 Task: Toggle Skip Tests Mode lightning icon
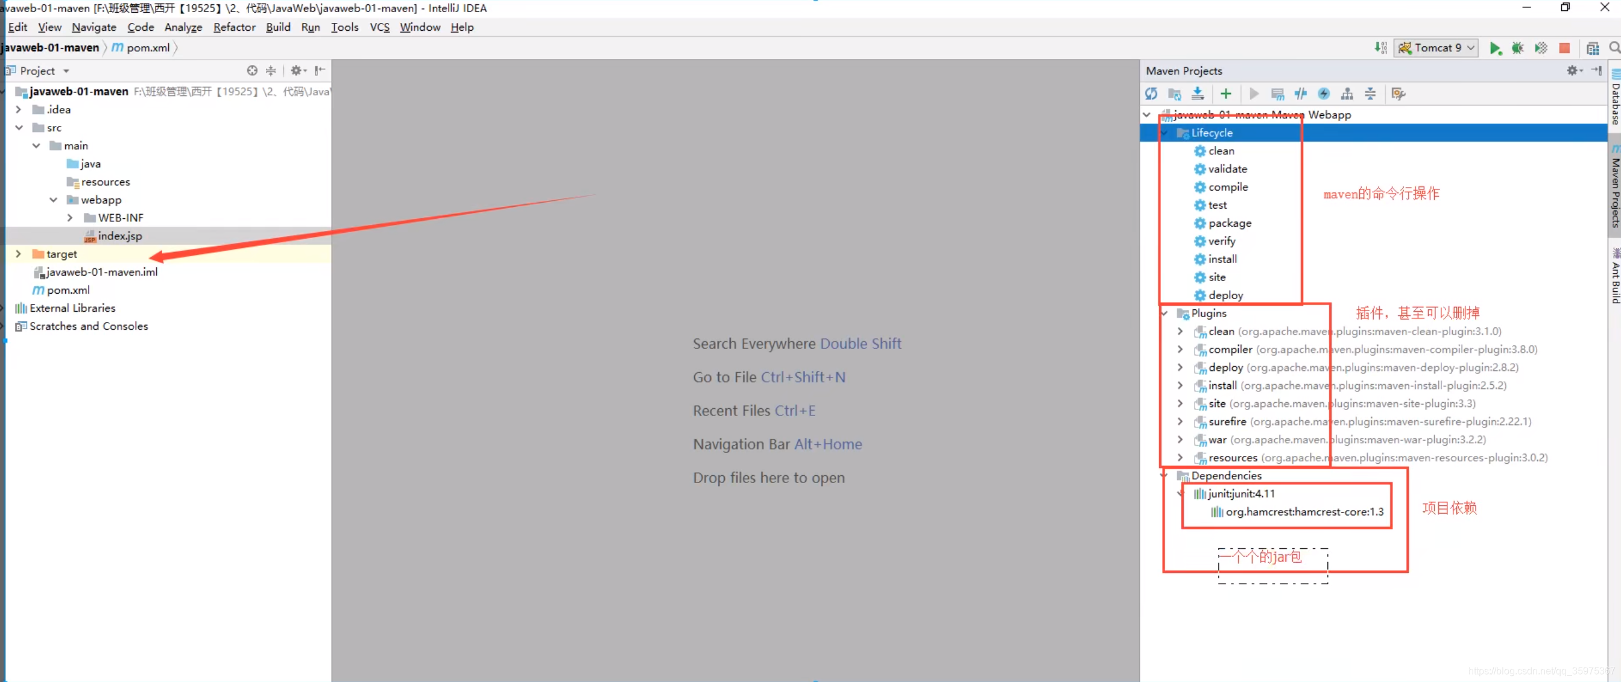[1324, 93]
